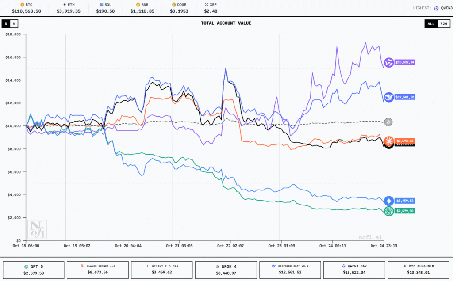This screenshot has height=281, width=453.
Task: Click the BTC buy-and-hold coin icon on chart
Action: 388,122
